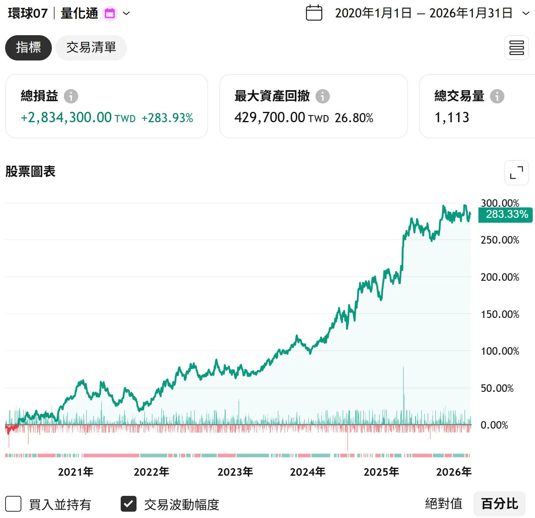The width and height of the screenshot is (535, 518).
Task: Open the 交易清單 tab
Action: pyautogui.click(x=91, y=48)
